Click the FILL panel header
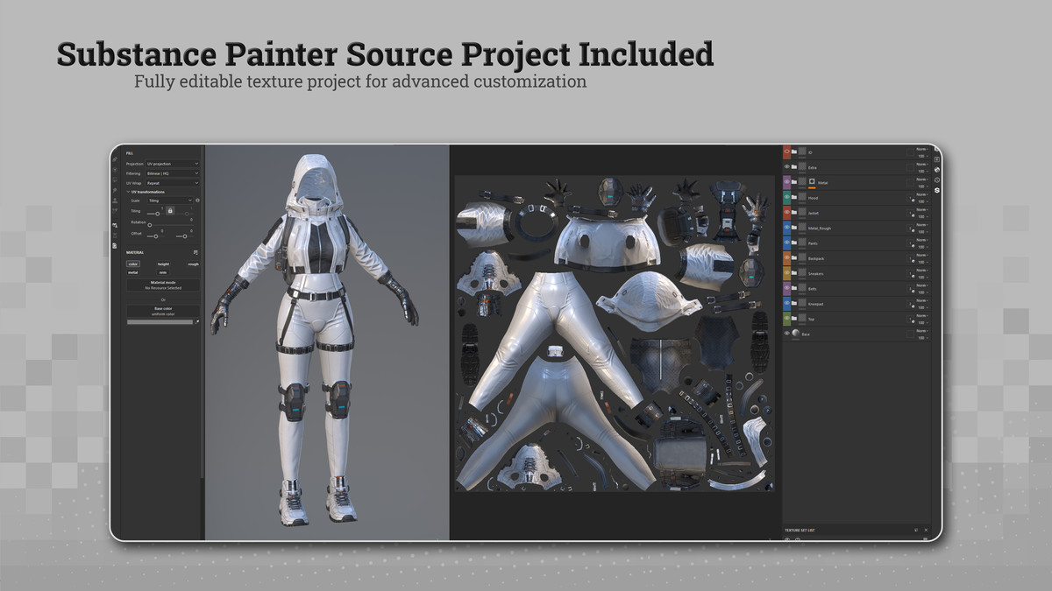Screen dimensions: 1052x591 (130, 153)
